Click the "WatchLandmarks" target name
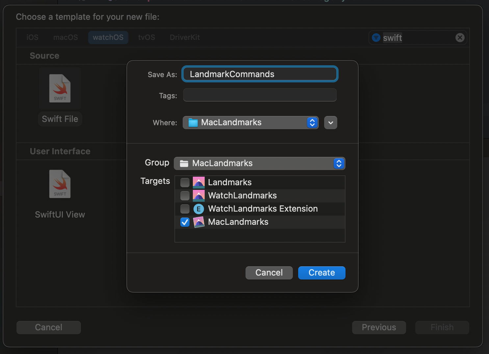Screen dimensions: 489x354 (243, 195)
